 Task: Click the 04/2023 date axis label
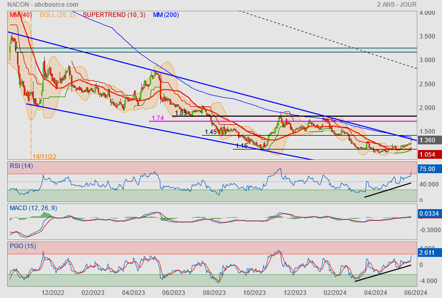point(133,293)
